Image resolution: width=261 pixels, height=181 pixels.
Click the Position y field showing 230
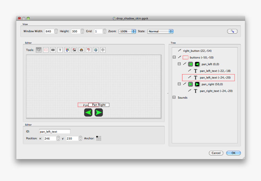[x=72, y=138]
